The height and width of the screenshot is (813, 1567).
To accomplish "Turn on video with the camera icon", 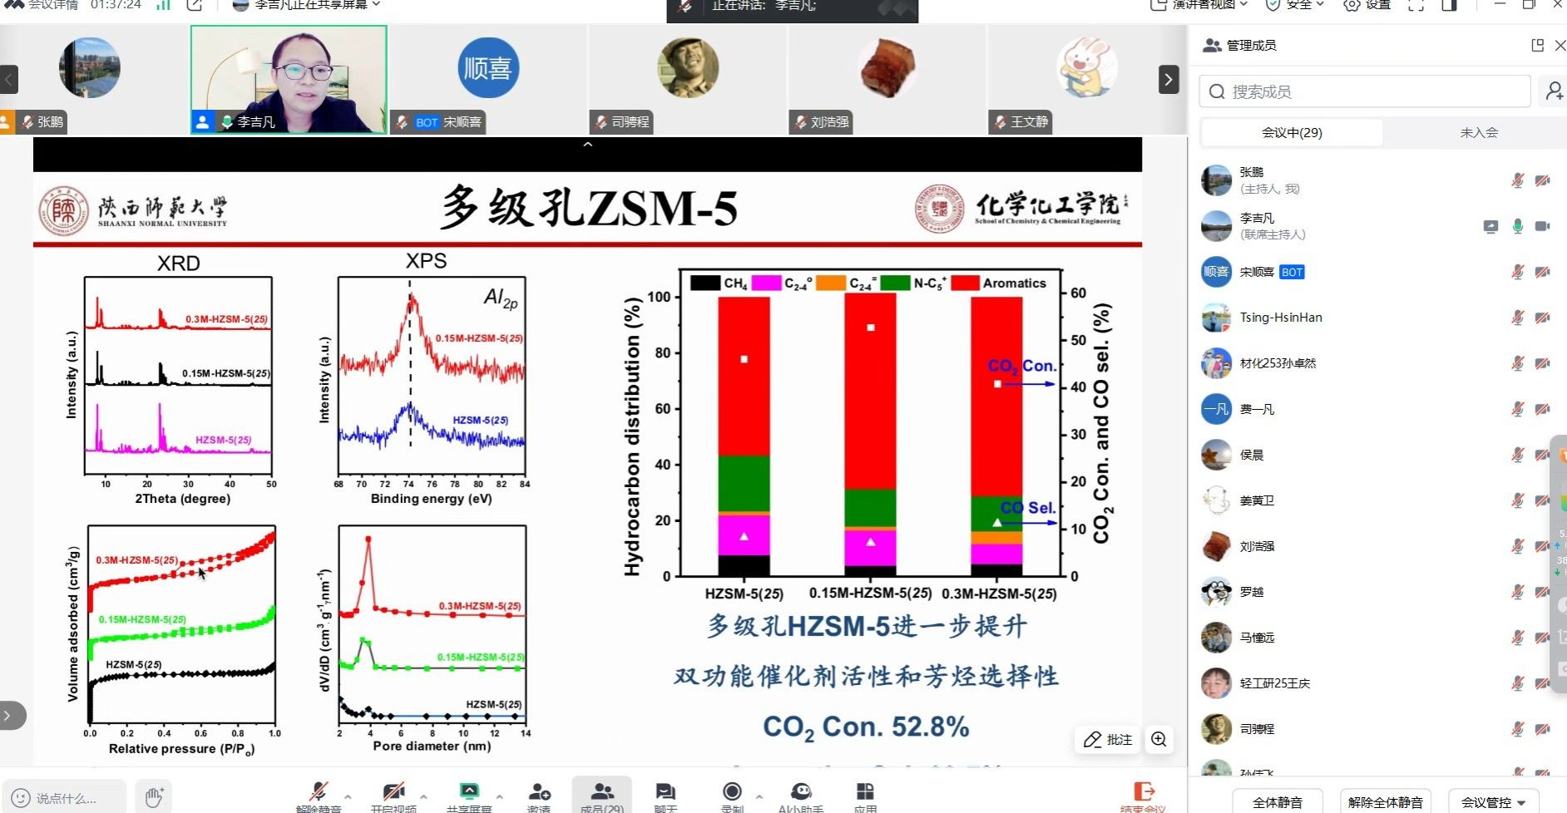I will point(393,792).
